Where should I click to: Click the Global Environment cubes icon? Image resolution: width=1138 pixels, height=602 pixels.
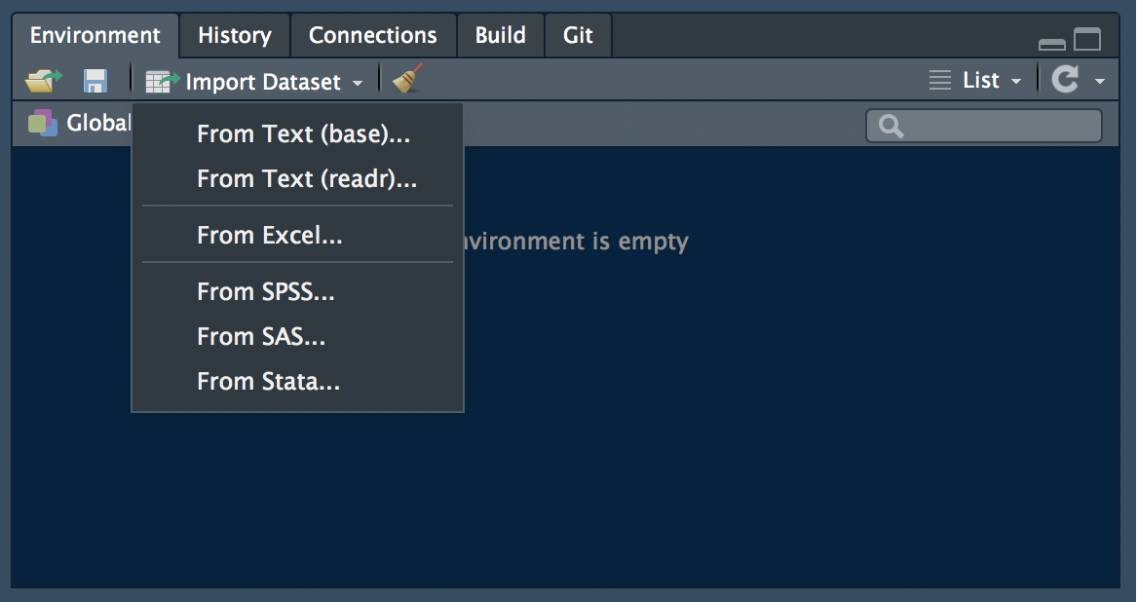(42, 124)
